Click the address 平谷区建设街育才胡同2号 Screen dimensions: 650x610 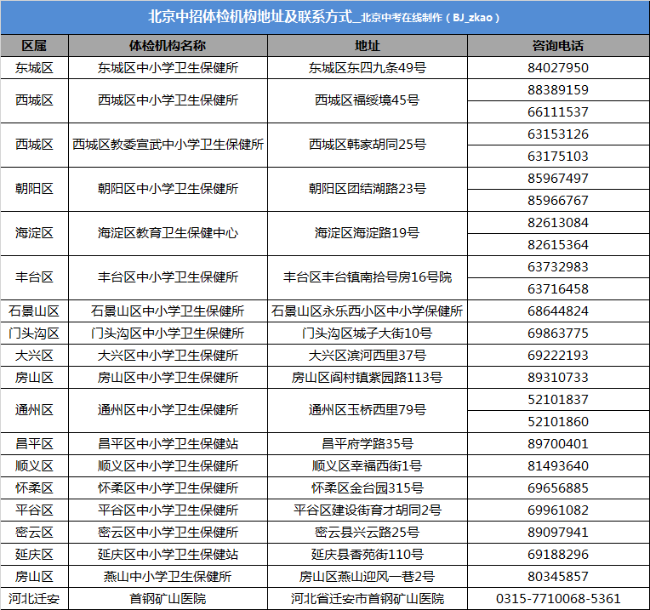368,510
